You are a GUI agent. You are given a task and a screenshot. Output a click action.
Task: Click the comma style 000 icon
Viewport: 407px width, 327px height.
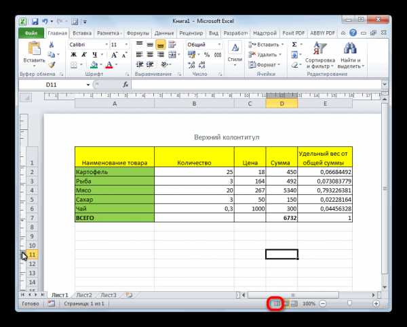218,55
